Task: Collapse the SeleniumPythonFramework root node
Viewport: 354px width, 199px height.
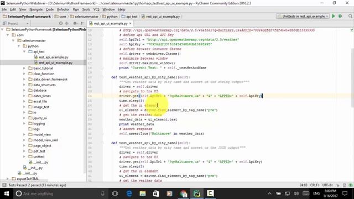Action: coord(2,29)
